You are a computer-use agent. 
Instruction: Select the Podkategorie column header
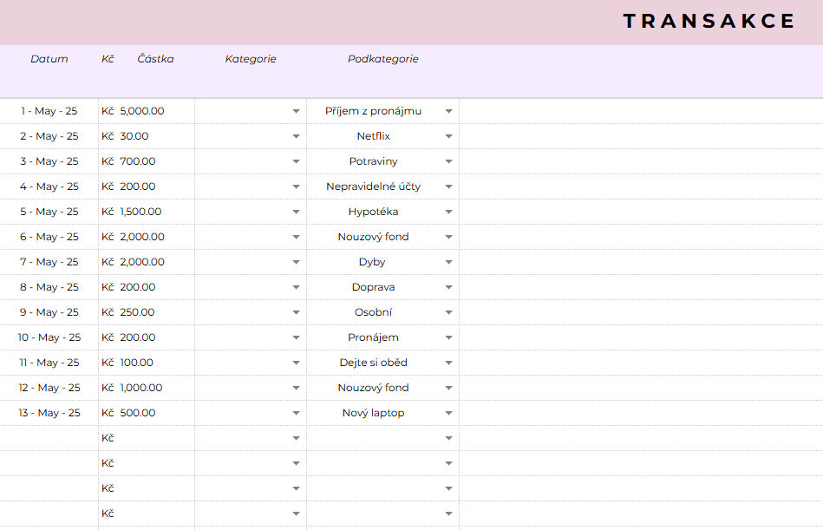(x=382, y=59)
